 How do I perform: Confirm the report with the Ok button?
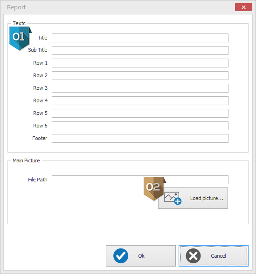(141, 256)
